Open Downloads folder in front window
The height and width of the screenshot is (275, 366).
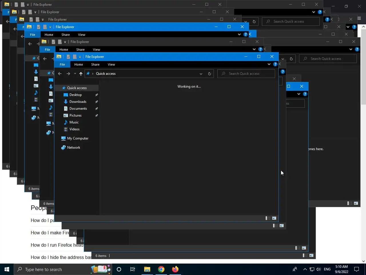(78, 102)
